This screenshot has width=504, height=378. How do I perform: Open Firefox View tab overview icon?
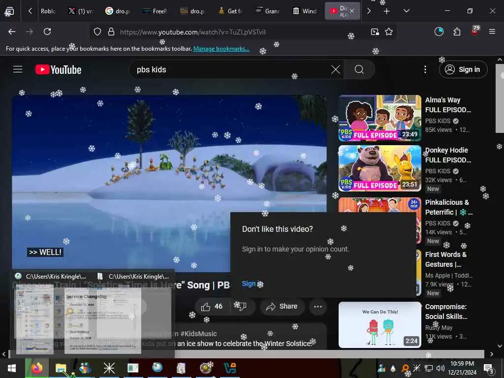pyautogui.click(x=9, y=11)
